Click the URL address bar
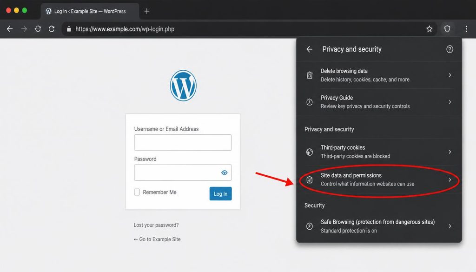 point(249,29)
